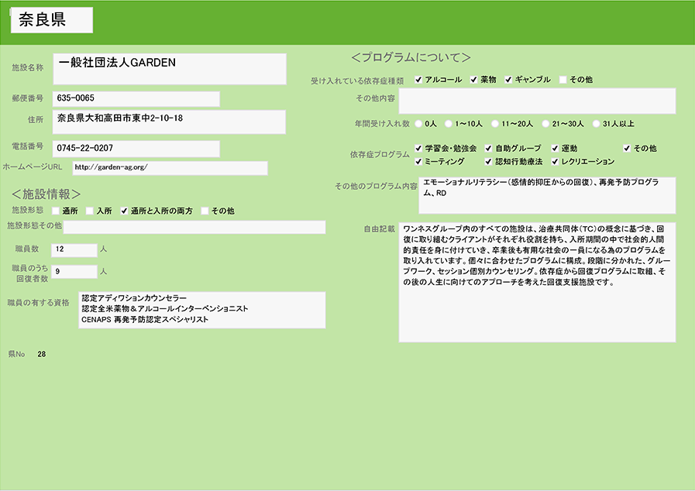Image resolution: width=695 pixels, height=491 pixels.
Task: Choose the 11〜20人 radio option
Action: tap(495, 123)
